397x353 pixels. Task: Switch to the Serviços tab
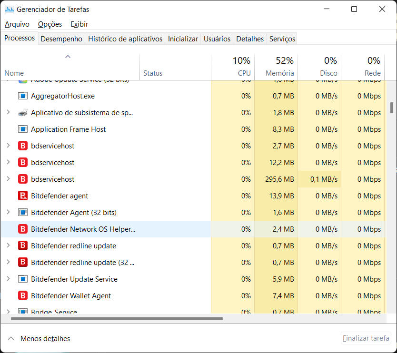(282, 39)
